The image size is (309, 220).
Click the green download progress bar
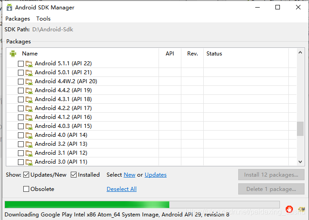coord(142,204)
